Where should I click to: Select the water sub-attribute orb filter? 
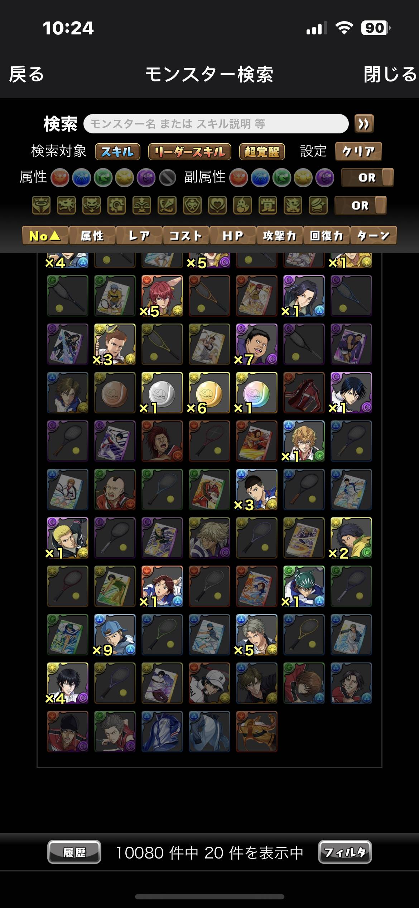point(260,178)
